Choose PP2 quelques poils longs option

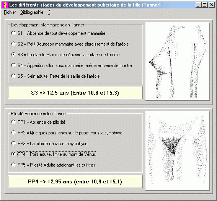pyautogui.click(x=67, y=133)
